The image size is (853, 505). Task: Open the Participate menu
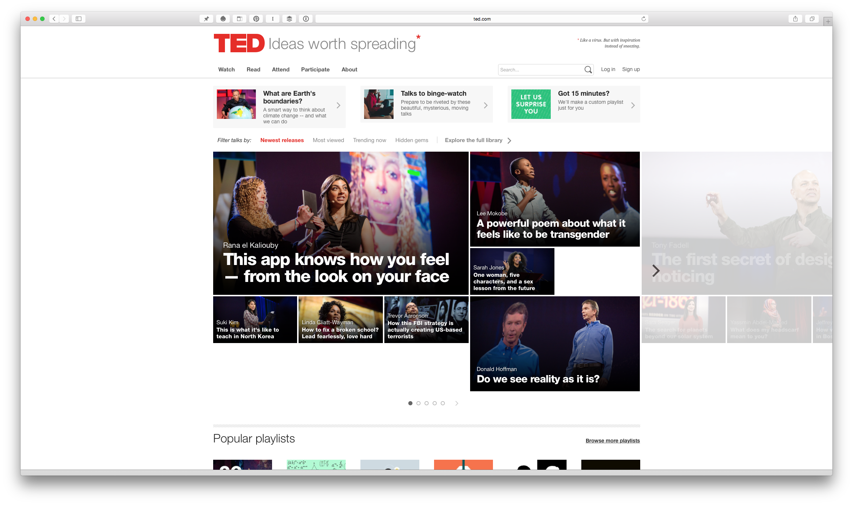315,70
